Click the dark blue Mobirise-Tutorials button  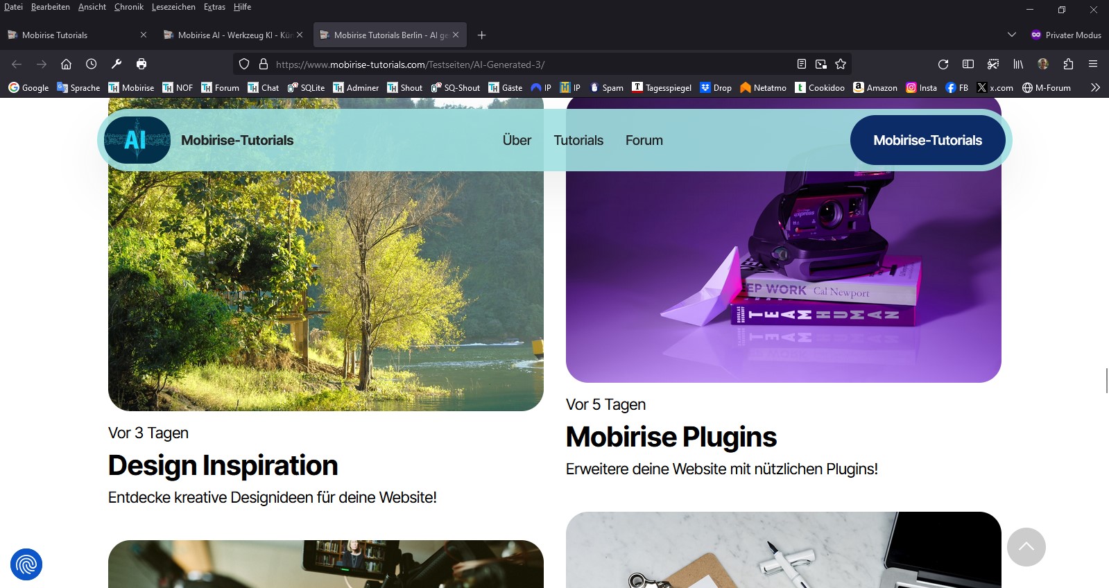coord(927,140)
